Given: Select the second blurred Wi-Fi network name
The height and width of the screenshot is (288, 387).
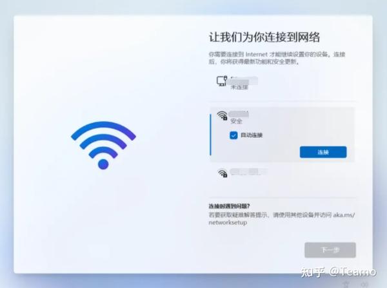Looking at the screenshot, I should (248, 172).
